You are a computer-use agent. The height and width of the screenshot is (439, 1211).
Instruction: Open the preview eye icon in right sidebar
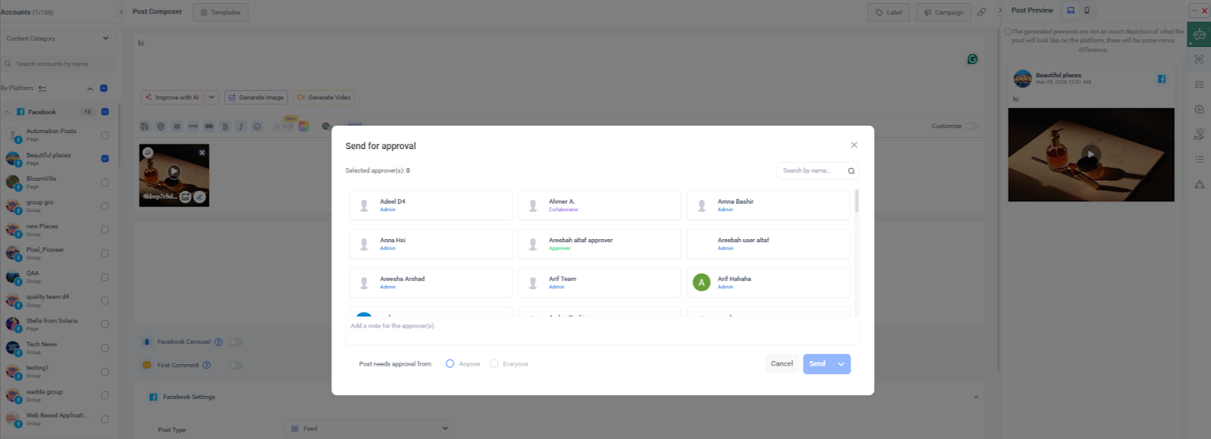[x=1200, y=59]
